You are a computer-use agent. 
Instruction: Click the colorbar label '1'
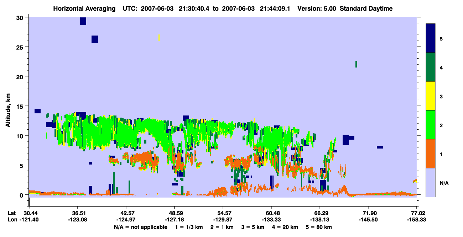point(441,154)
